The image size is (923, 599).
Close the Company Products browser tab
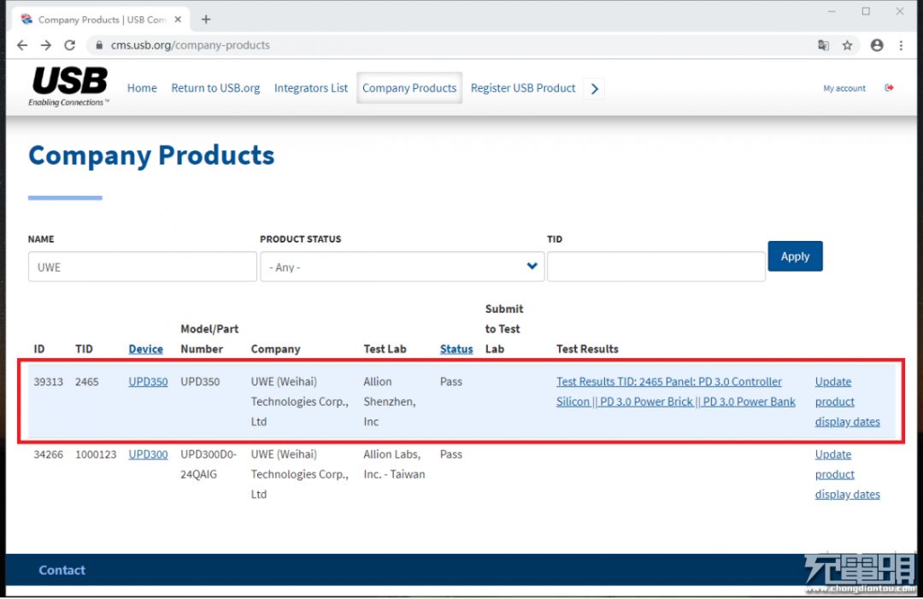tap(178, 20)
